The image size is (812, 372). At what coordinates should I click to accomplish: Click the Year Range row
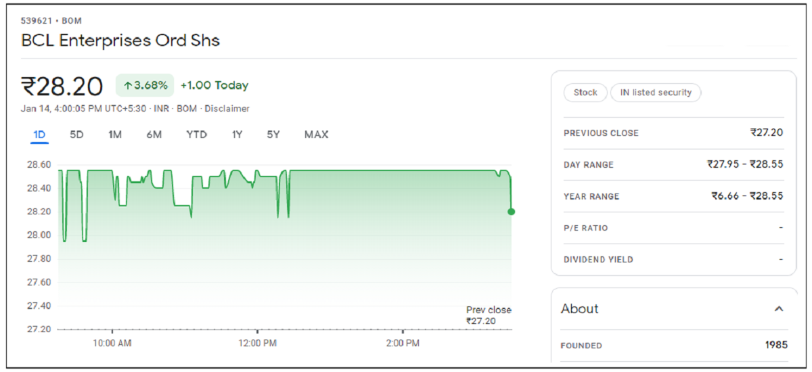point(673,196)
